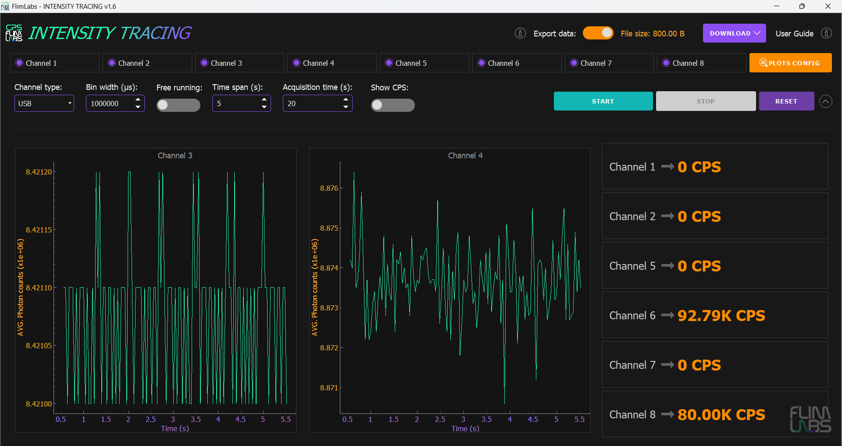Click the FlimLabs CPS logo icon

[14, 33]
